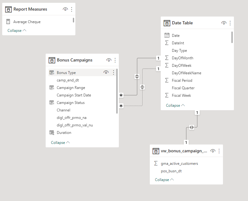Click the sigma icon beside Fiscal Week

pyautogui.click(x=167, y=95)
